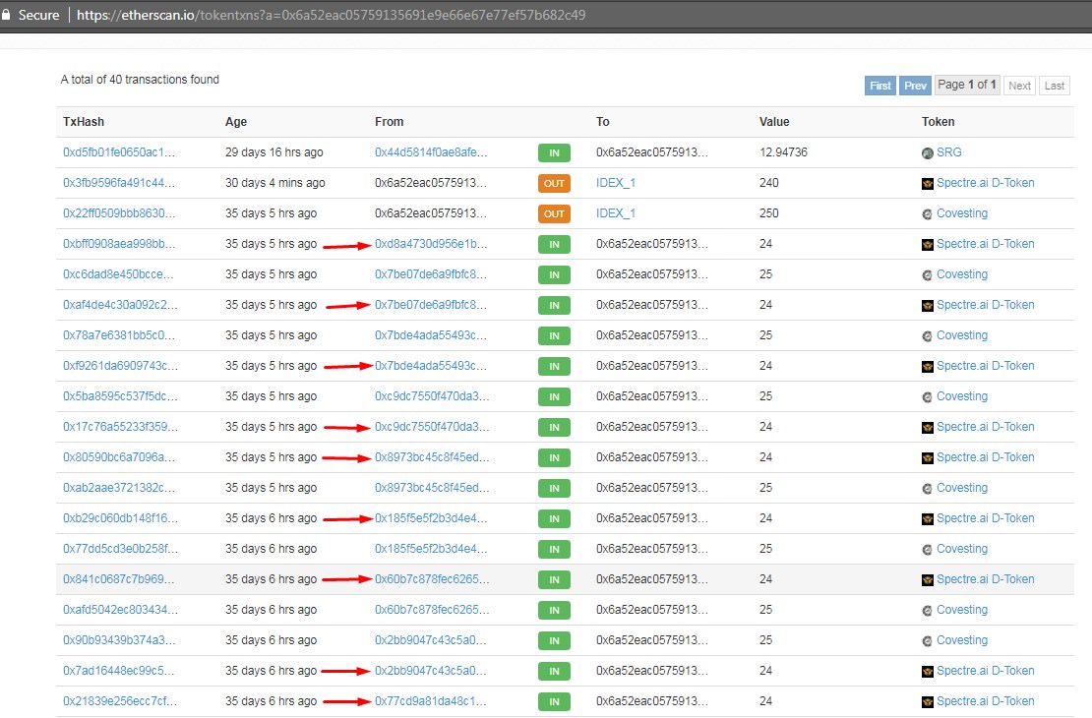The height and width of the screenshot is (718, 1092).
Task: Open sender address 0xd8a4730d956e1b...
Action: 431,244
